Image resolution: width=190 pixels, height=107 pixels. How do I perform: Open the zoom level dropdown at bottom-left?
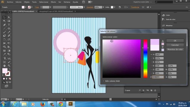click(x=8, y=99)
